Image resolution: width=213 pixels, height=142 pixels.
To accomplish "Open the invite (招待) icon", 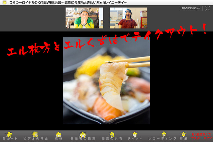I will click(x=59, y=134).
